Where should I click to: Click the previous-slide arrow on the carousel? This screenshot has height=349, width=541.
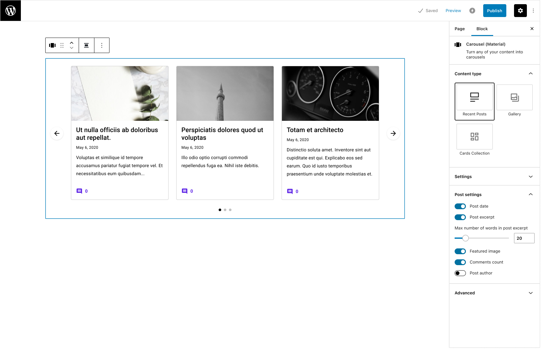pos(57,133)
